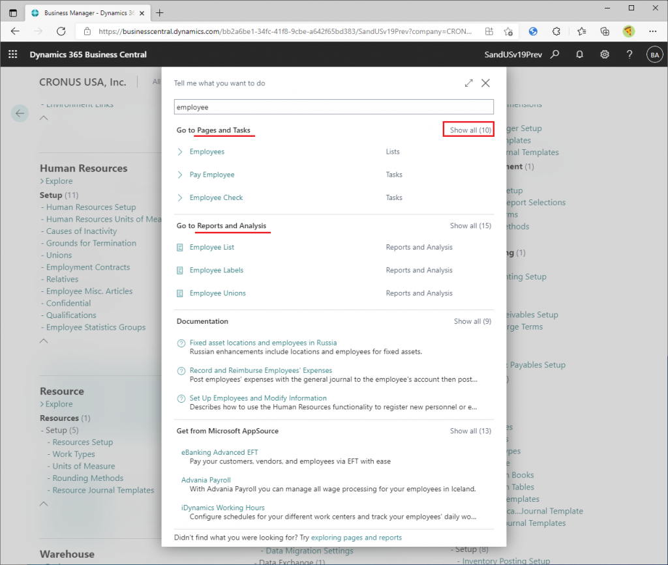Screen dimensions: 668x565
Task: Click help icon beside Record and Reimburse article
Action: (181, 371)
